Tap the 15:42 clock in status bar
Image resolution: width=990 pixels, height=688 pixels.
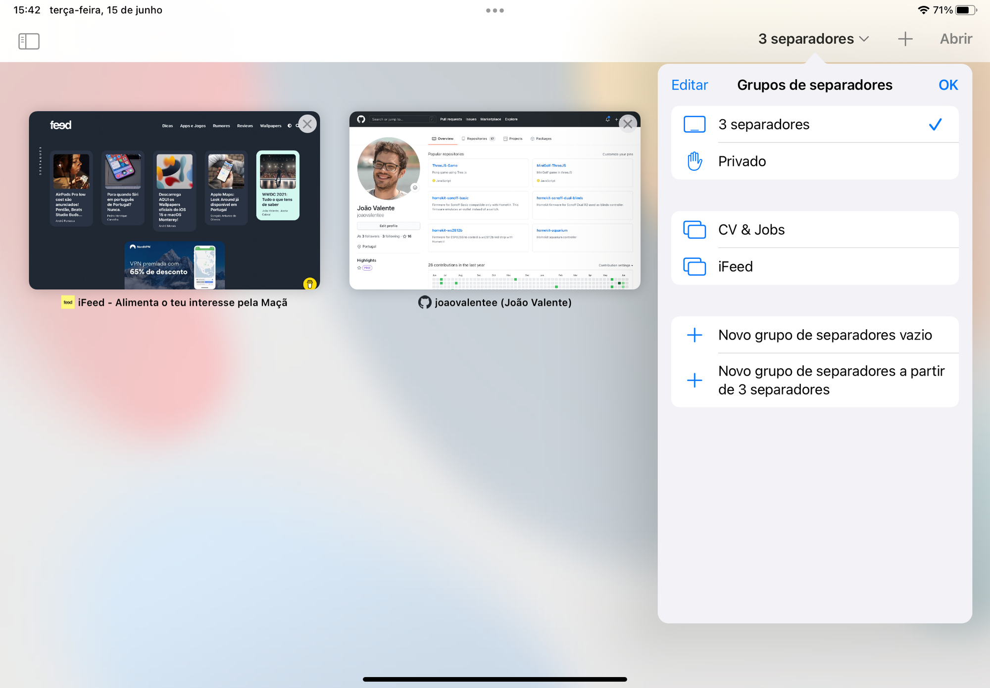click(x=27, y=10)
